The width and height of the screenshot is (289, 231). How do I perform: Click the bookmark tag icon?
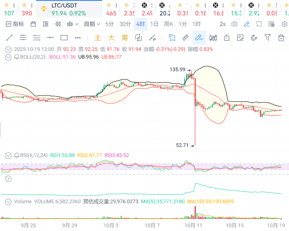pyautogui.click(x=172, y=38)
